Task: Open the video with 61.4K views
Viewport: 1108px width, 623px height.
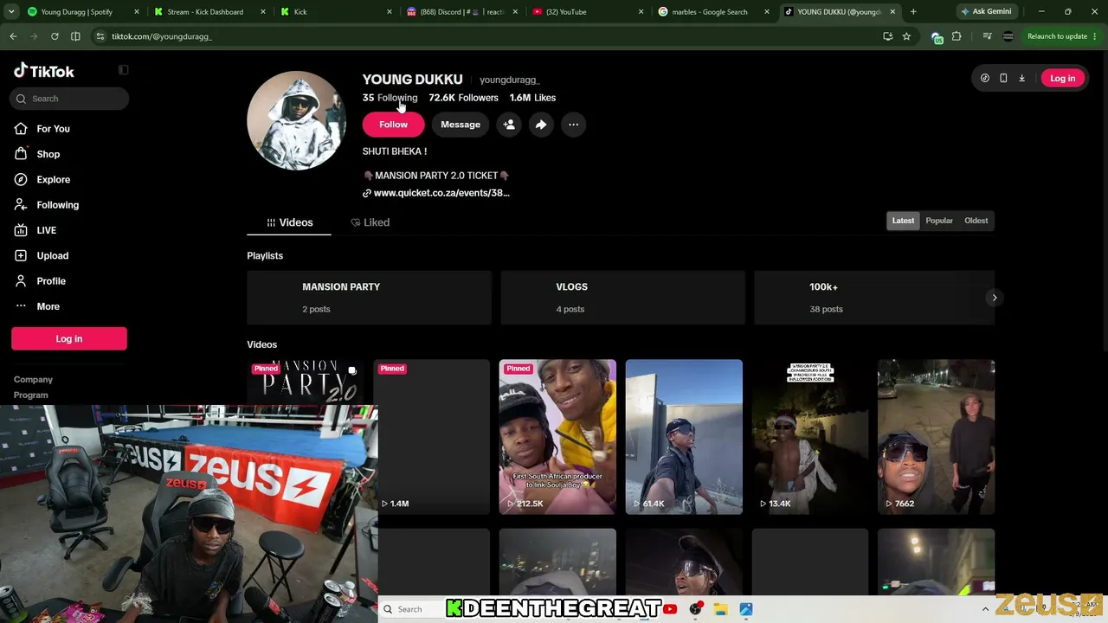Action: pos(684,437)
